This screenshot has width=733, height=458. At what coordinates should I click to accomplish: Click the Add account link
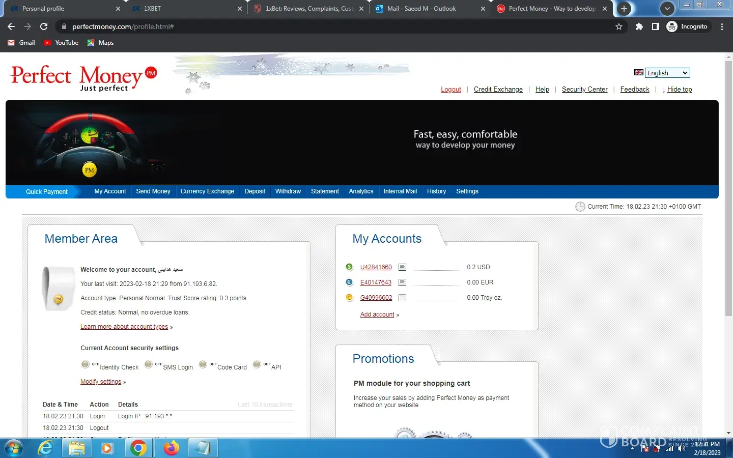click(x=377, y=314)
